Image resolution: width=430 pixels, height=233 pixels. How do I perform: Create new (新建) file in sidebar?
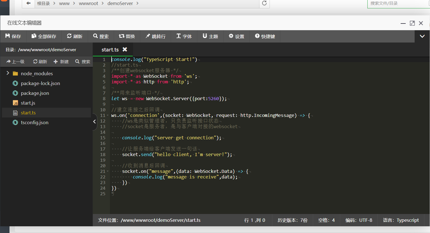click(x=61, y=62)
